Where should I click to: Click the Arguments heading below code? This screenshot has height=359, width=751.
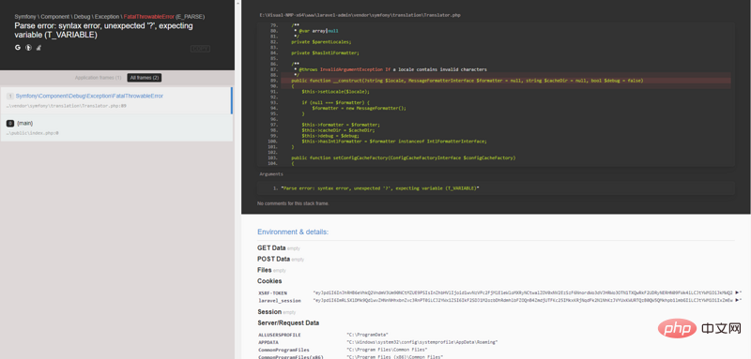pyautogui.click(x=271, y=174)
